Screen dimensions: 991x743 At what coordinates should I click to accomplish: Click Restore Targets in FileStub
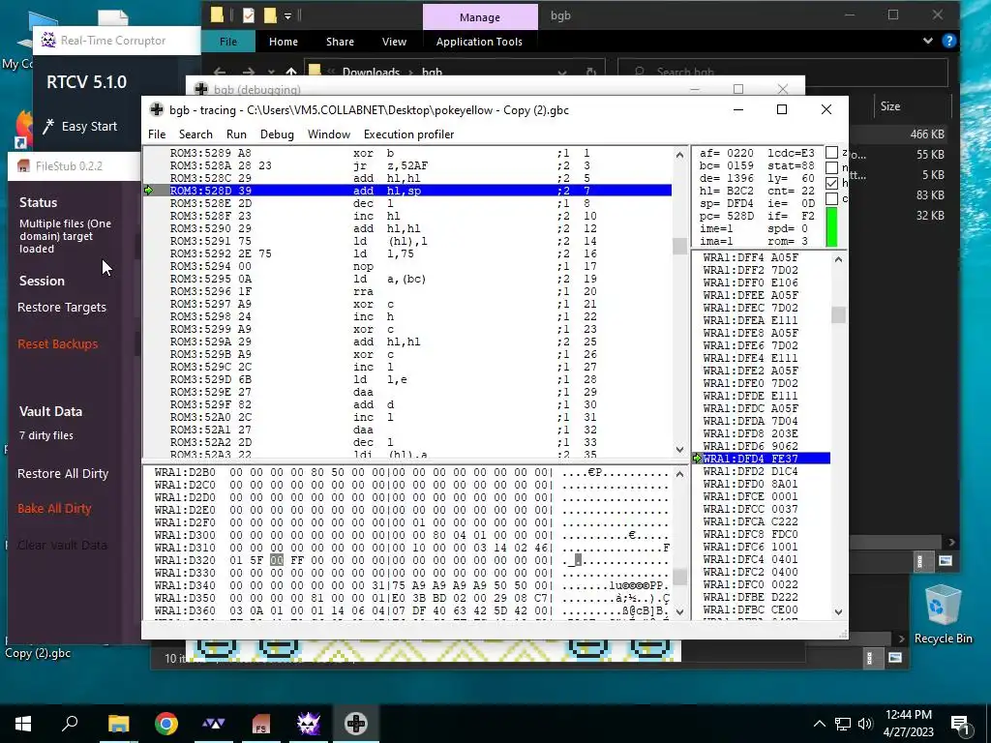62,307
